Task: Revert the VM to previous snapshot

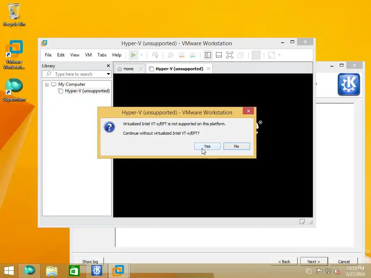Action: pos(182,55)
